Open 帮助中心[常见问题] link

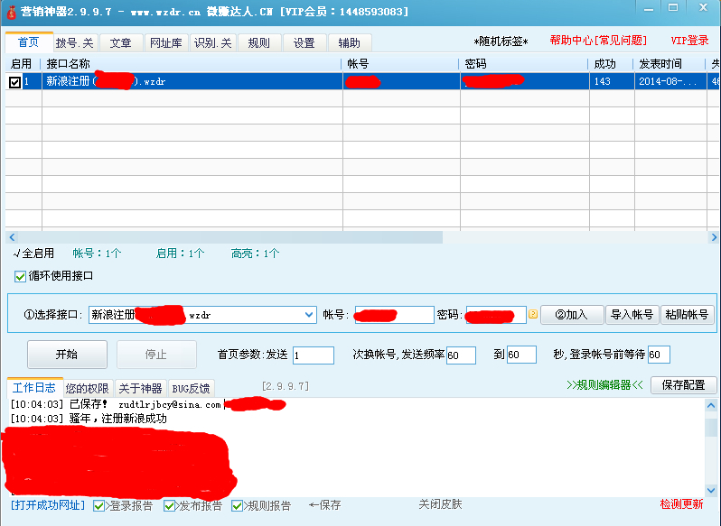click(x=598, y=41)
